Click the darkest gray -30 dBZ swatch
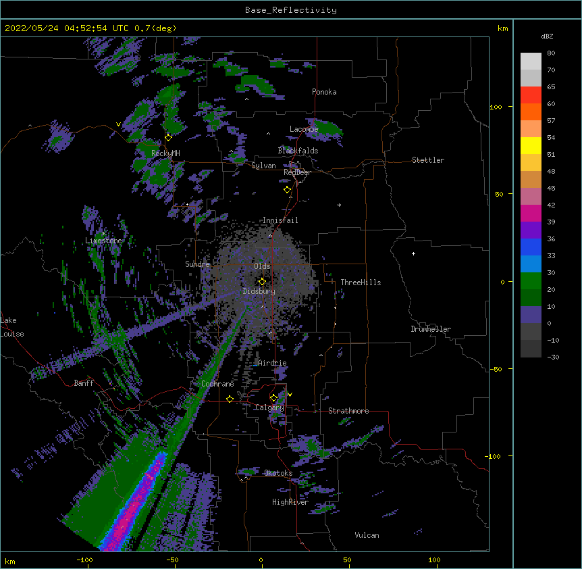582x569 pixels. (531, 349)
